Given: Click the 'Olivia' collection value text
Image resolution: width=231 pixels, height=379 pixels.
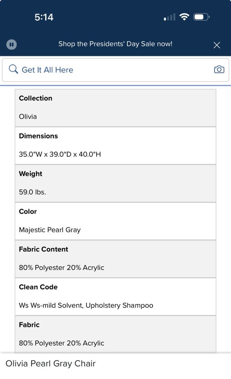Looking at the screenshot, I should tap(28, 117).
